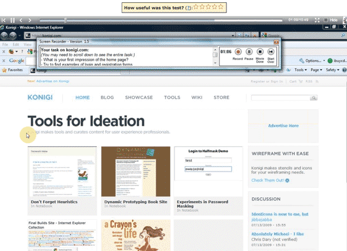
Task: Click the KONIGI logo
Action: point(40,98)
